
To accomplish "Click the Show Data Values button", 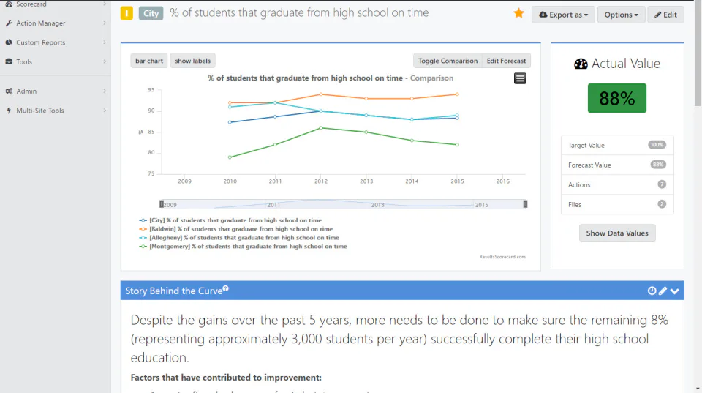I will (617, 233).
